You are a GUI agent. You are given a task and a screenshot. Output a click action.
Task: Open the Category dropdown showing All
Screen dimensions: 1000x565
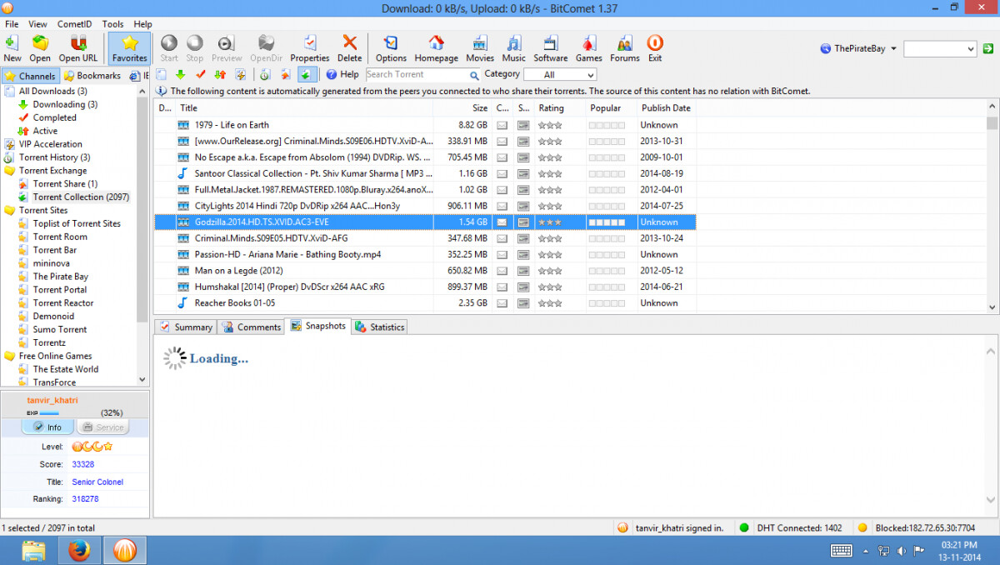tap(559, 75)
